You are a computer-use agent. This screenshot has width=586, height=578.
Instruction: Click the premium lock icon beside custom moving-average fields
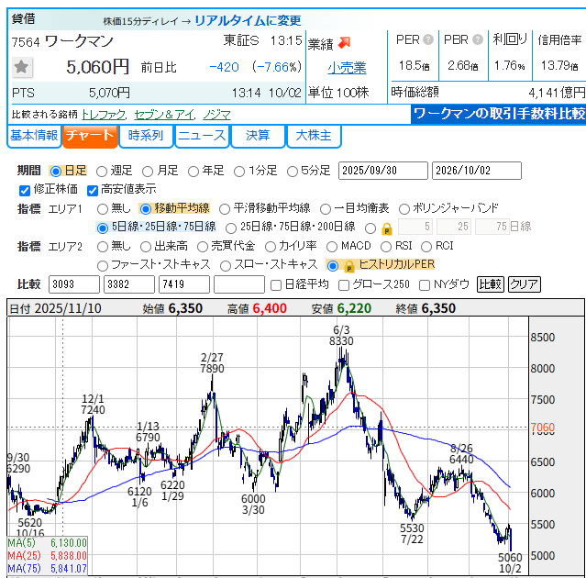(x=387, y=228)
